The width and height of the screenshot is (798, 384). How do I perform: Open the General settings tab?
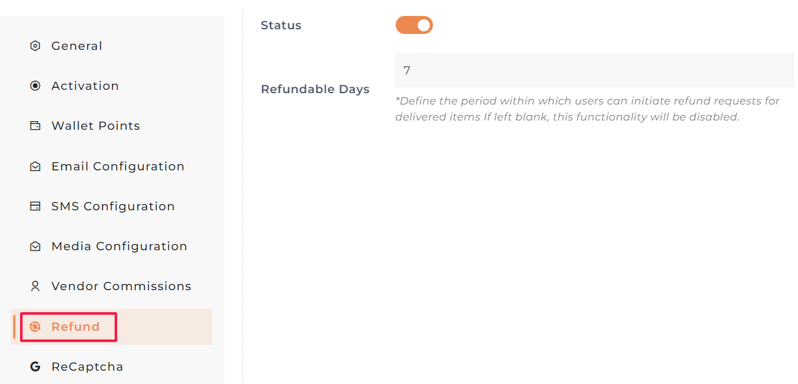(77, 46)
